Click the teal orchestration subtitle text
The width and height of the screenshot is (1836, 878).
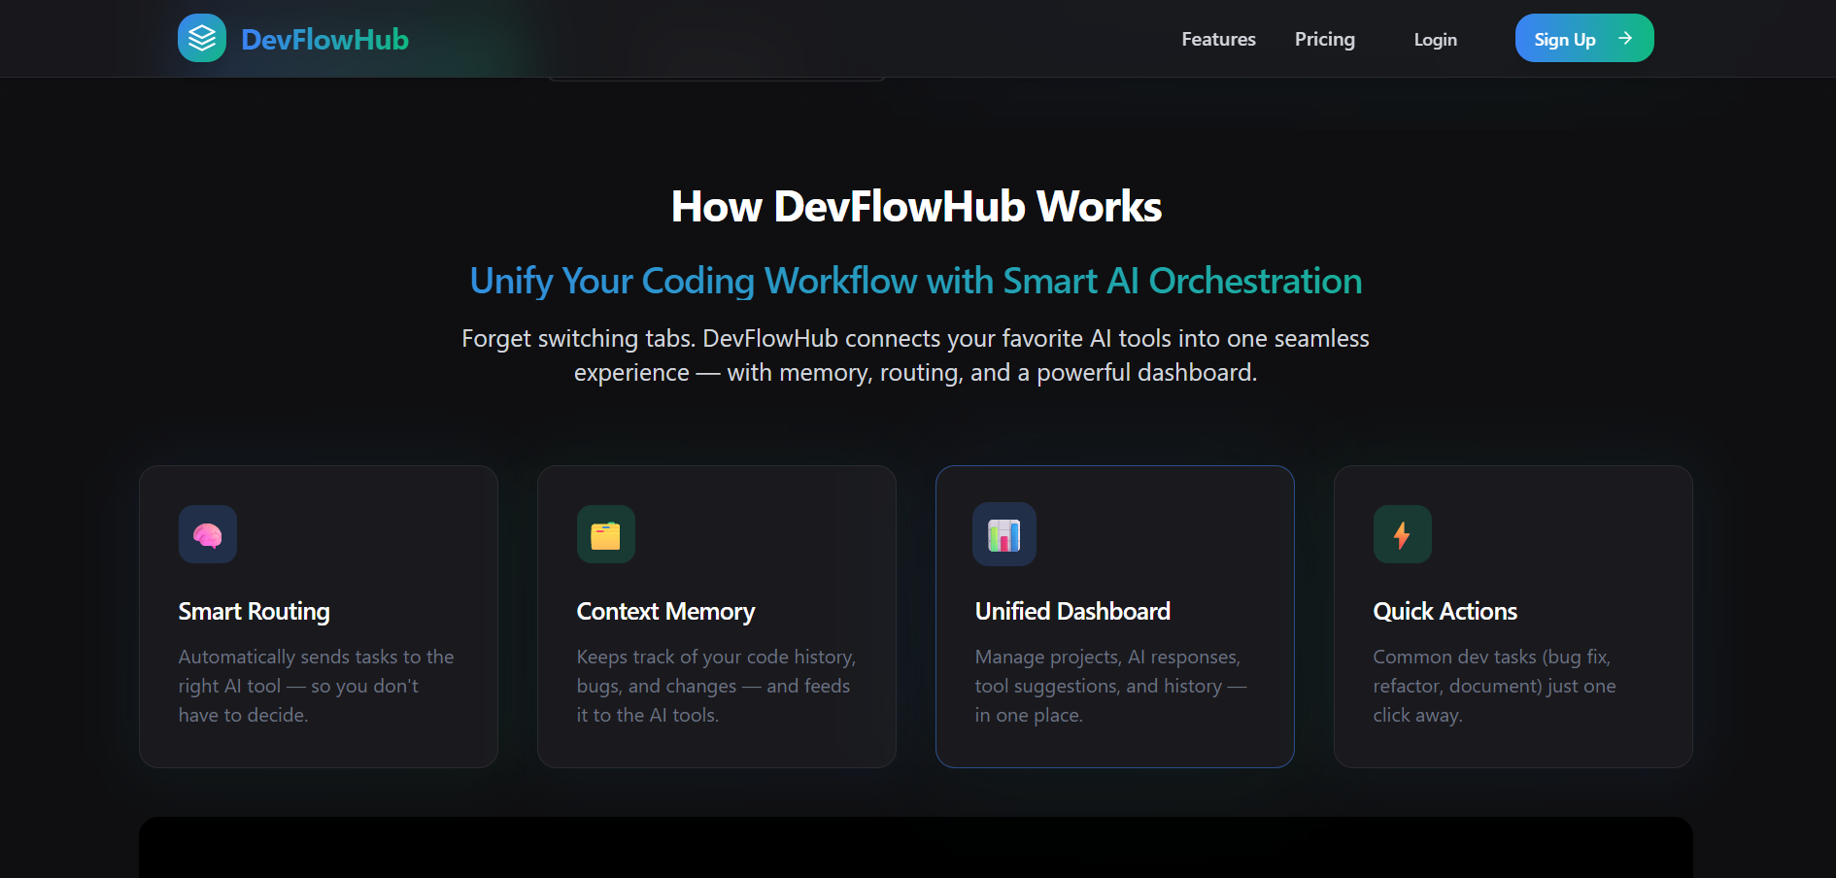pyautogui.click(x=916, y=281)
